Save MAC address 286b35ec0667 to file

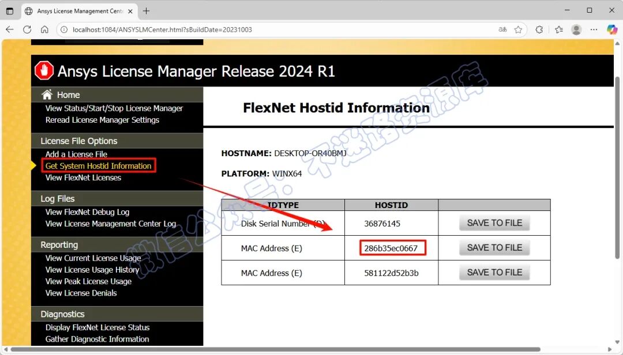(494, 248)
